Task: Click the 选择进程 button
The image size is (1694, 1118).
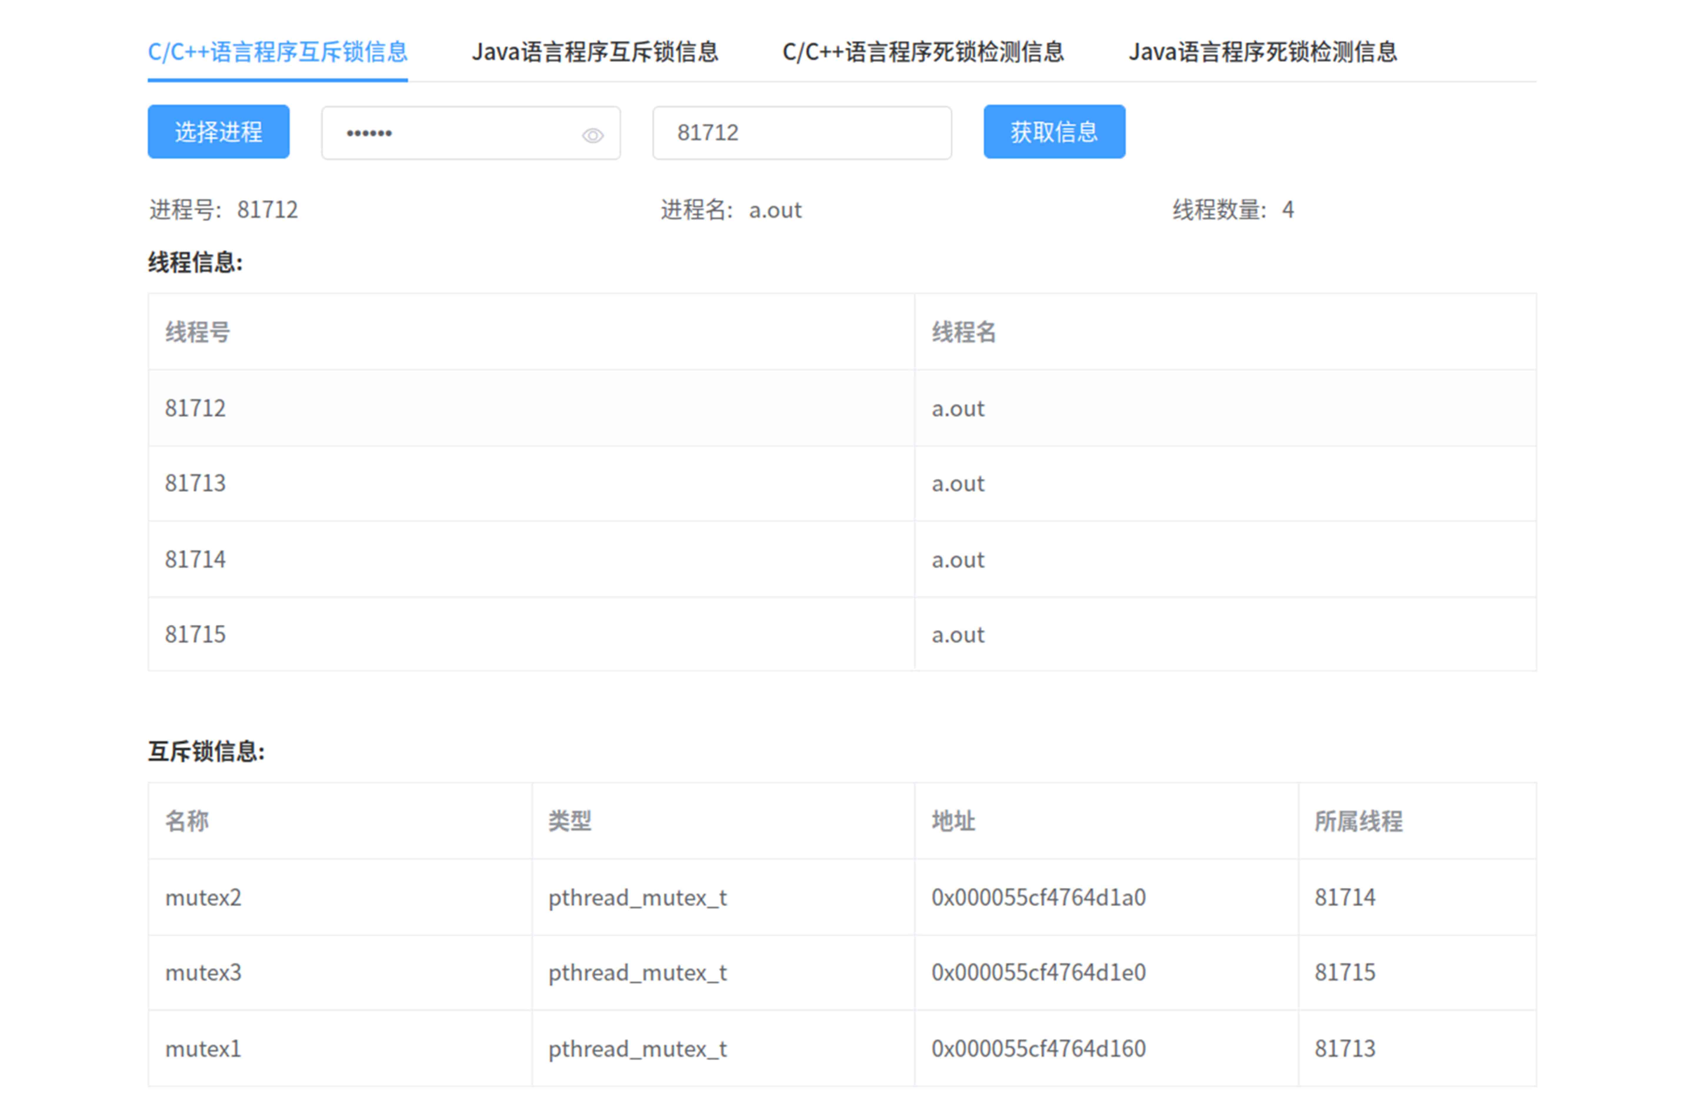Action: pyautogui.click(x=218, y=132)
